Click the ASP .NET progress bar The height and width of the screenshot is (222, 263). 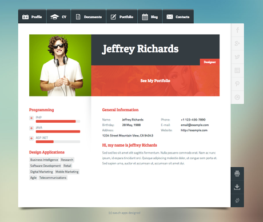click(x=58, y=142)
